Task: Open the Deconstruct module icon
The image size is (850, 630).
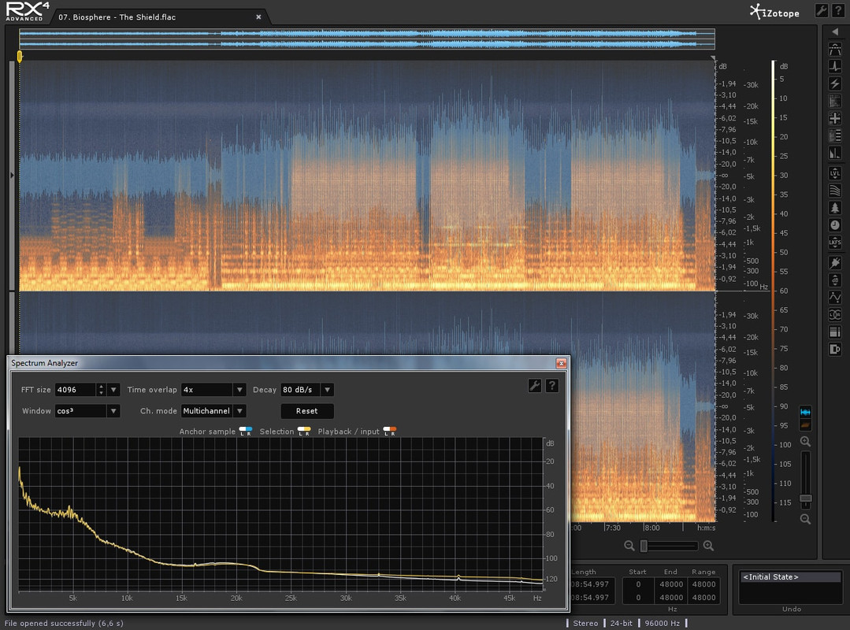Action: tap(835, 136)
